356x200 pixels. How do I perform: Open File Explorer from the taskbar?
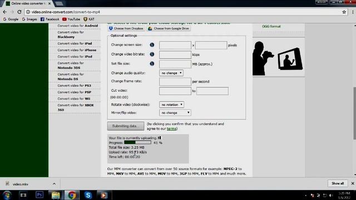point(56,195)
